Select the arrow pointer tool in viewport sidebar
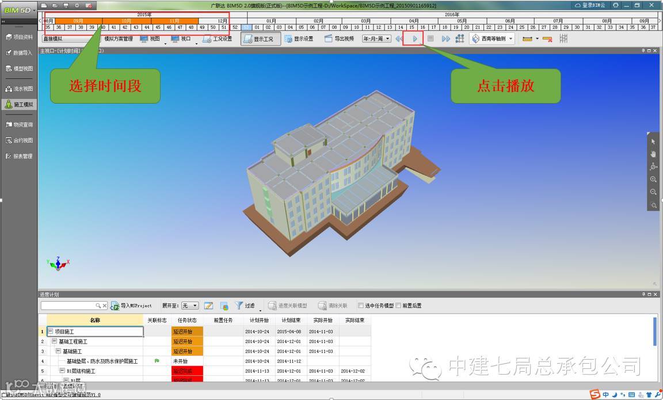The width and height of the screenshot is (663, 400). [653, 141]
